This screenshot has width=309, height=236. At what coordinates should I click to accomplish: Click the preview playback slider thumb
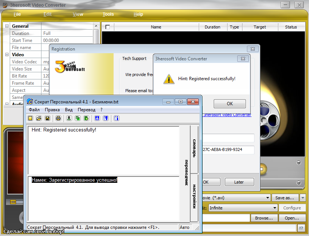coord(13,202)
